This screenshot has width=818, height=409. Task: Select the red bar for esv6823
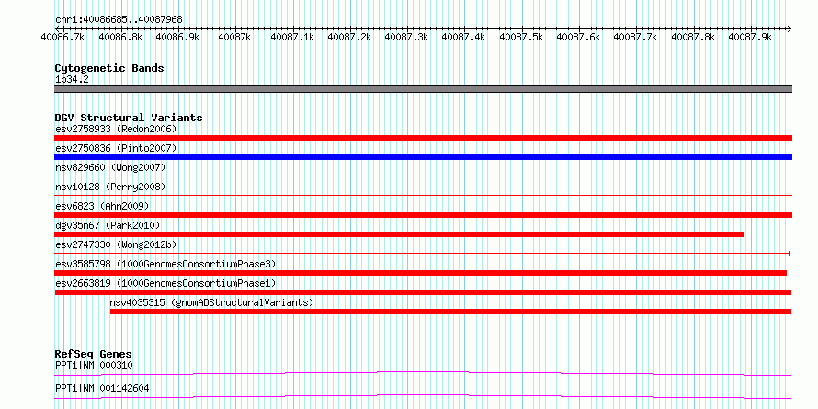click(423, 215)
